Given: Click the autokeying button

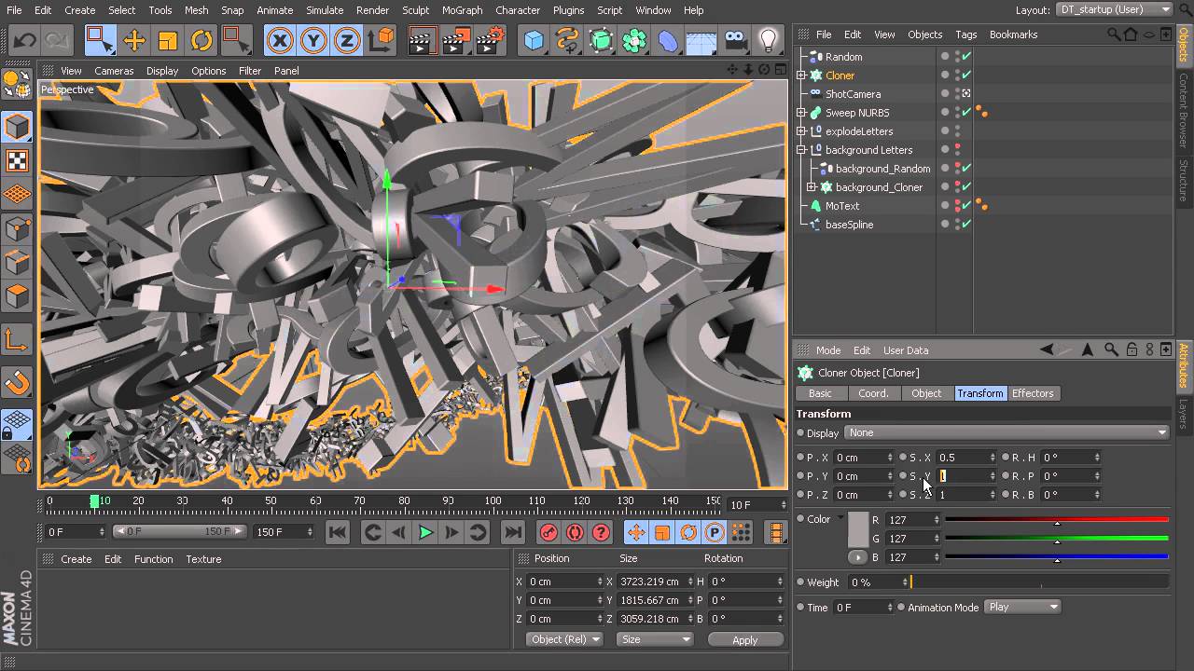Looking at the screenshot, I should point(575,532).
